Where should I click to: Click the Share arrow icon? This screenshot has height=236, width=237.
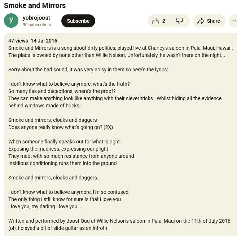[x=201, y=21]
